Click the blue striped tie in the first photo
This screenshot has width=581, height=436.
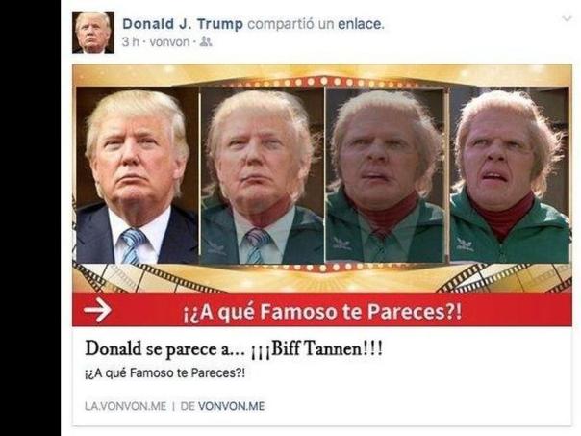(x=133, y=245)
